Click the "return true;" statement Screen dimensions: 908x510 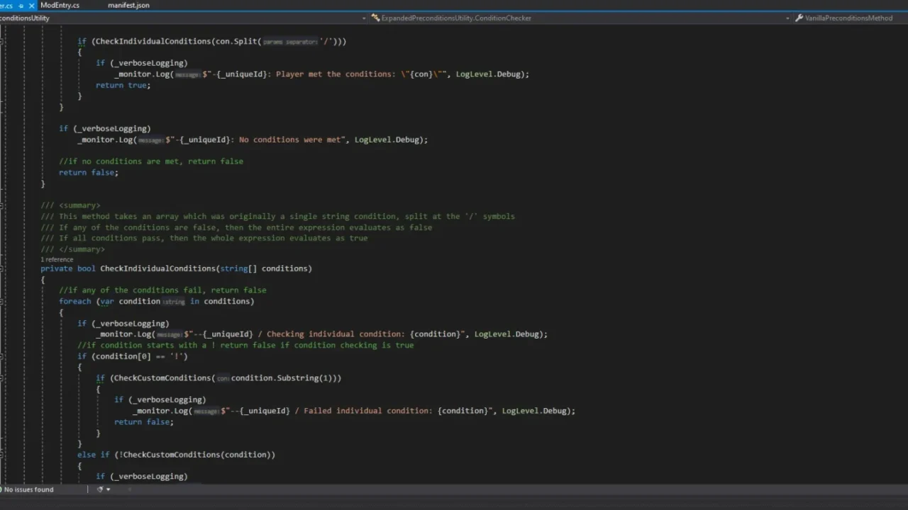(x=123, y=85)
